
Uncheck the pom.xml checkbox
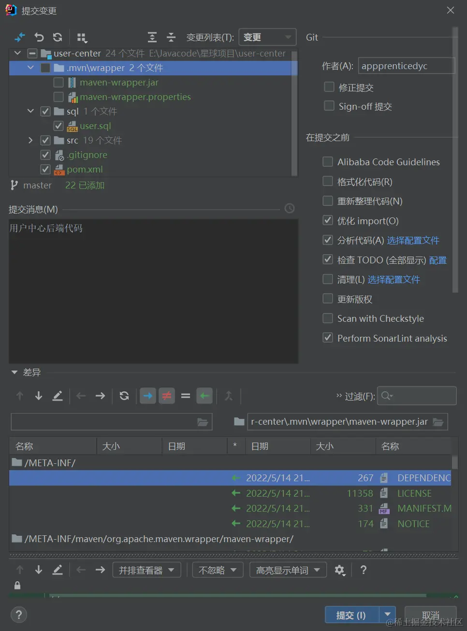point(45,169)
